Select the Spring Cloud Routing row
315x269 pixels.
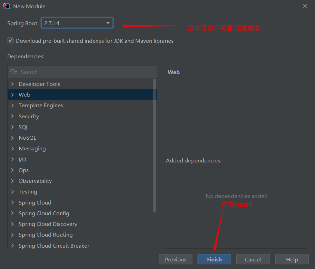click(x=80, y=235)
